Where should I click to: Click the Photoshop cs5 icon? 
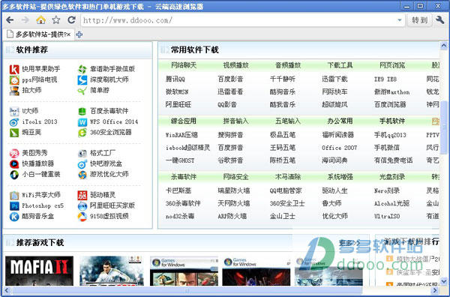coord(14,206)
